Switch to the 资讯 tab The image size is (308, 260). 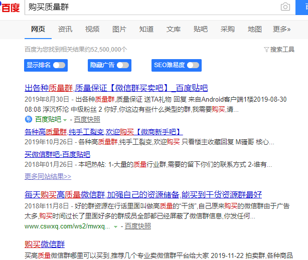click(x=65, y=29)
